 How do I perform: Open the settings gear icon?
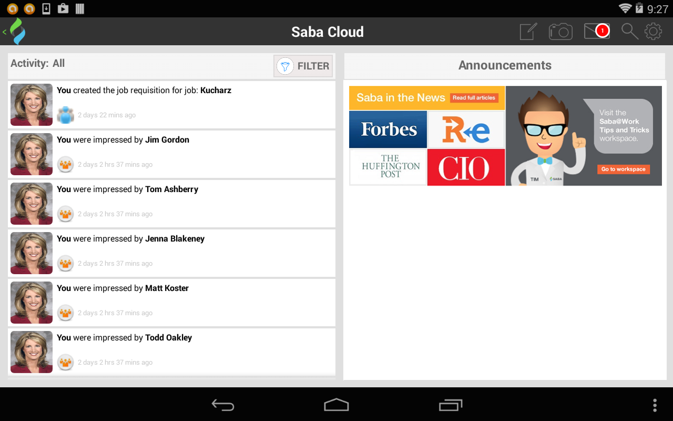point(653,32)
